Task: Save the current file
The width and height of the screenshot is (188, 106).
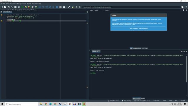Action: coord(9,7)
